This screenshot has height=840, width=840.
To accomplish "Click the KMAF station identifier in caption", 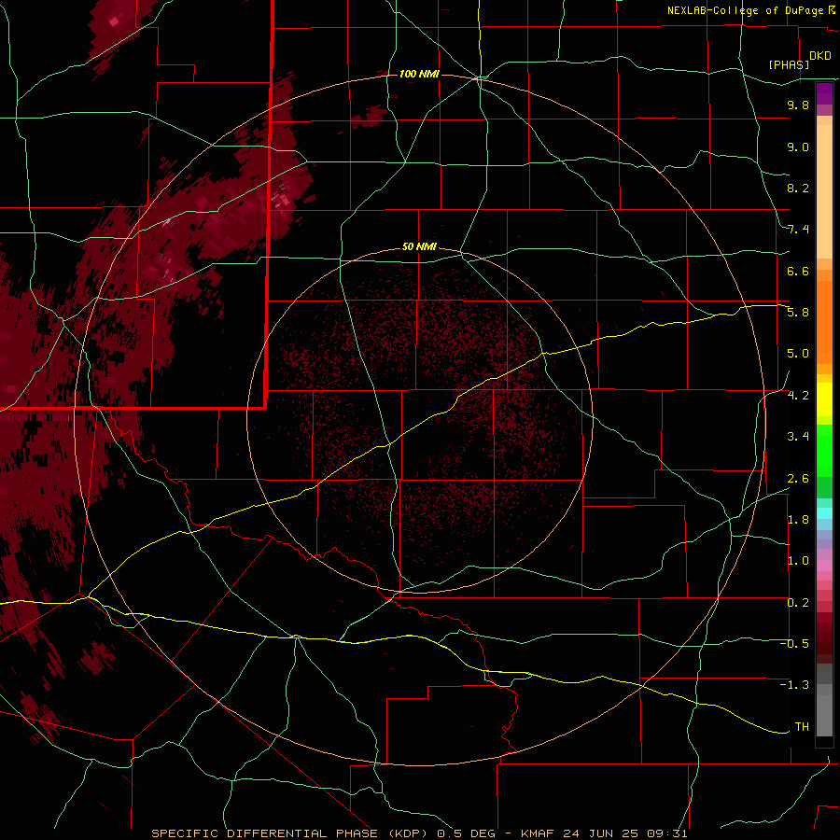I will point(539,833).
